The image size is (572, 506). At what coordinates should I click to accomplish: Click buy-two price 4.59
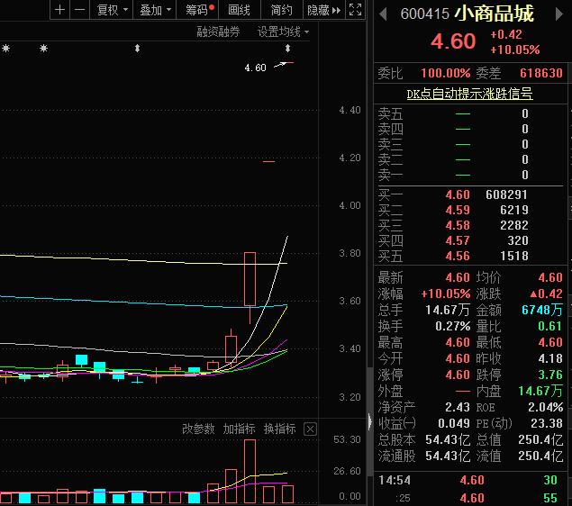point(458,210)
